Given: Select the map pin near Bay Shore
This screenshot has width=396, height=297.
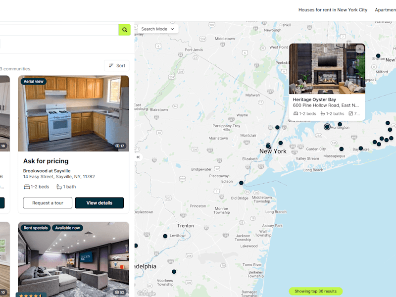Looking at the screenshot, I should pyautogui.click(x=361, y=148).
